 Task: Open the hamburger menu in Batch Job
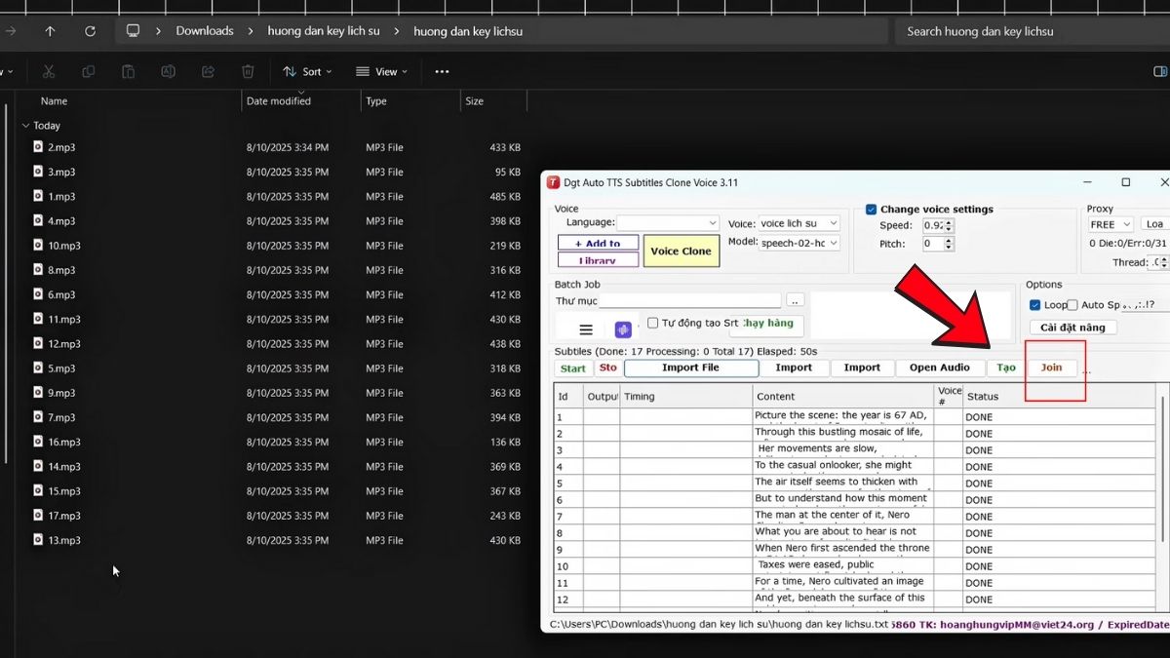coord(586,329)
